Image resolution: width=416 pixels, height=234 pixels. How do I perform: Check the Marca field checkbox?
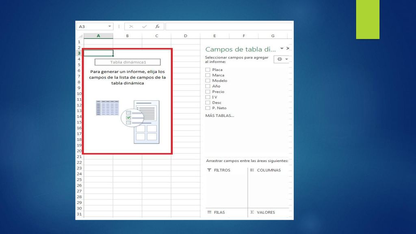click(208, 75)
